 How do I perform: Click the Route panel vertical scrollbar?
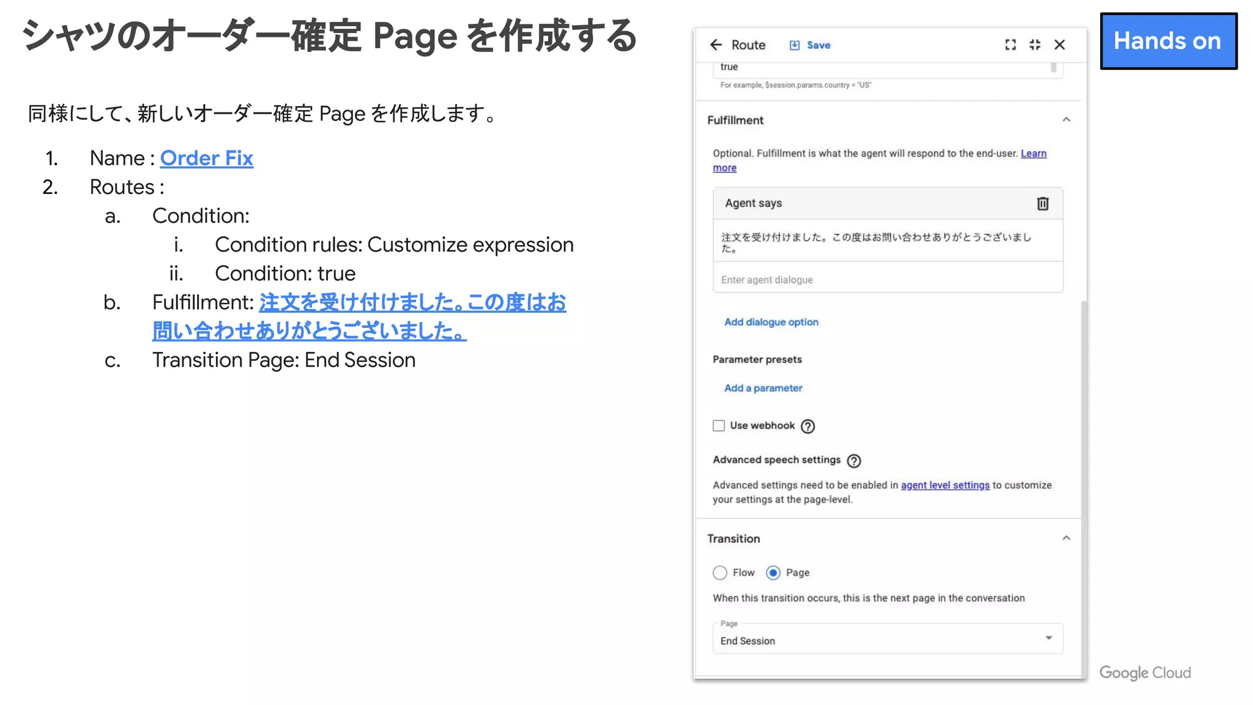coord(1084,488)
